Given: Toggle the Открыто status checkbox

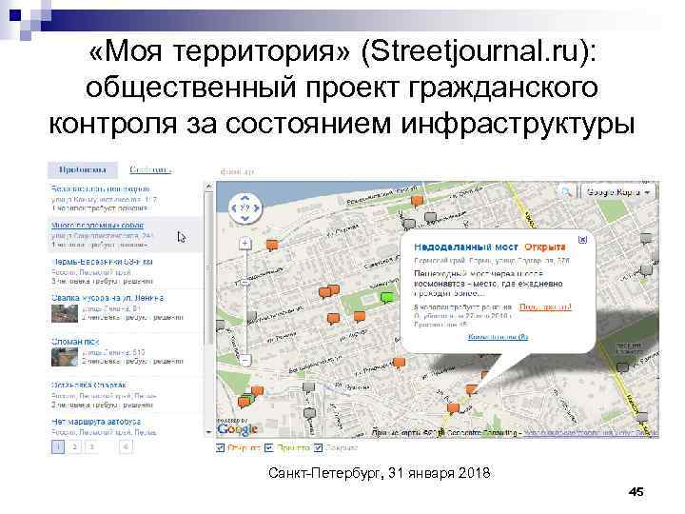Looking at the screenshot, I should [x=220, y=447].
